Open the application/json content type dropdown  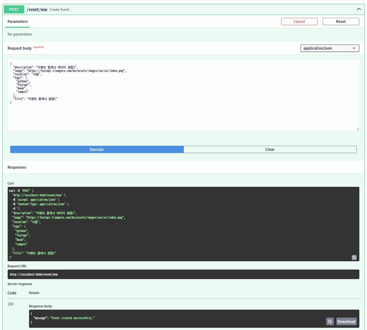click(x=330, y=48)
